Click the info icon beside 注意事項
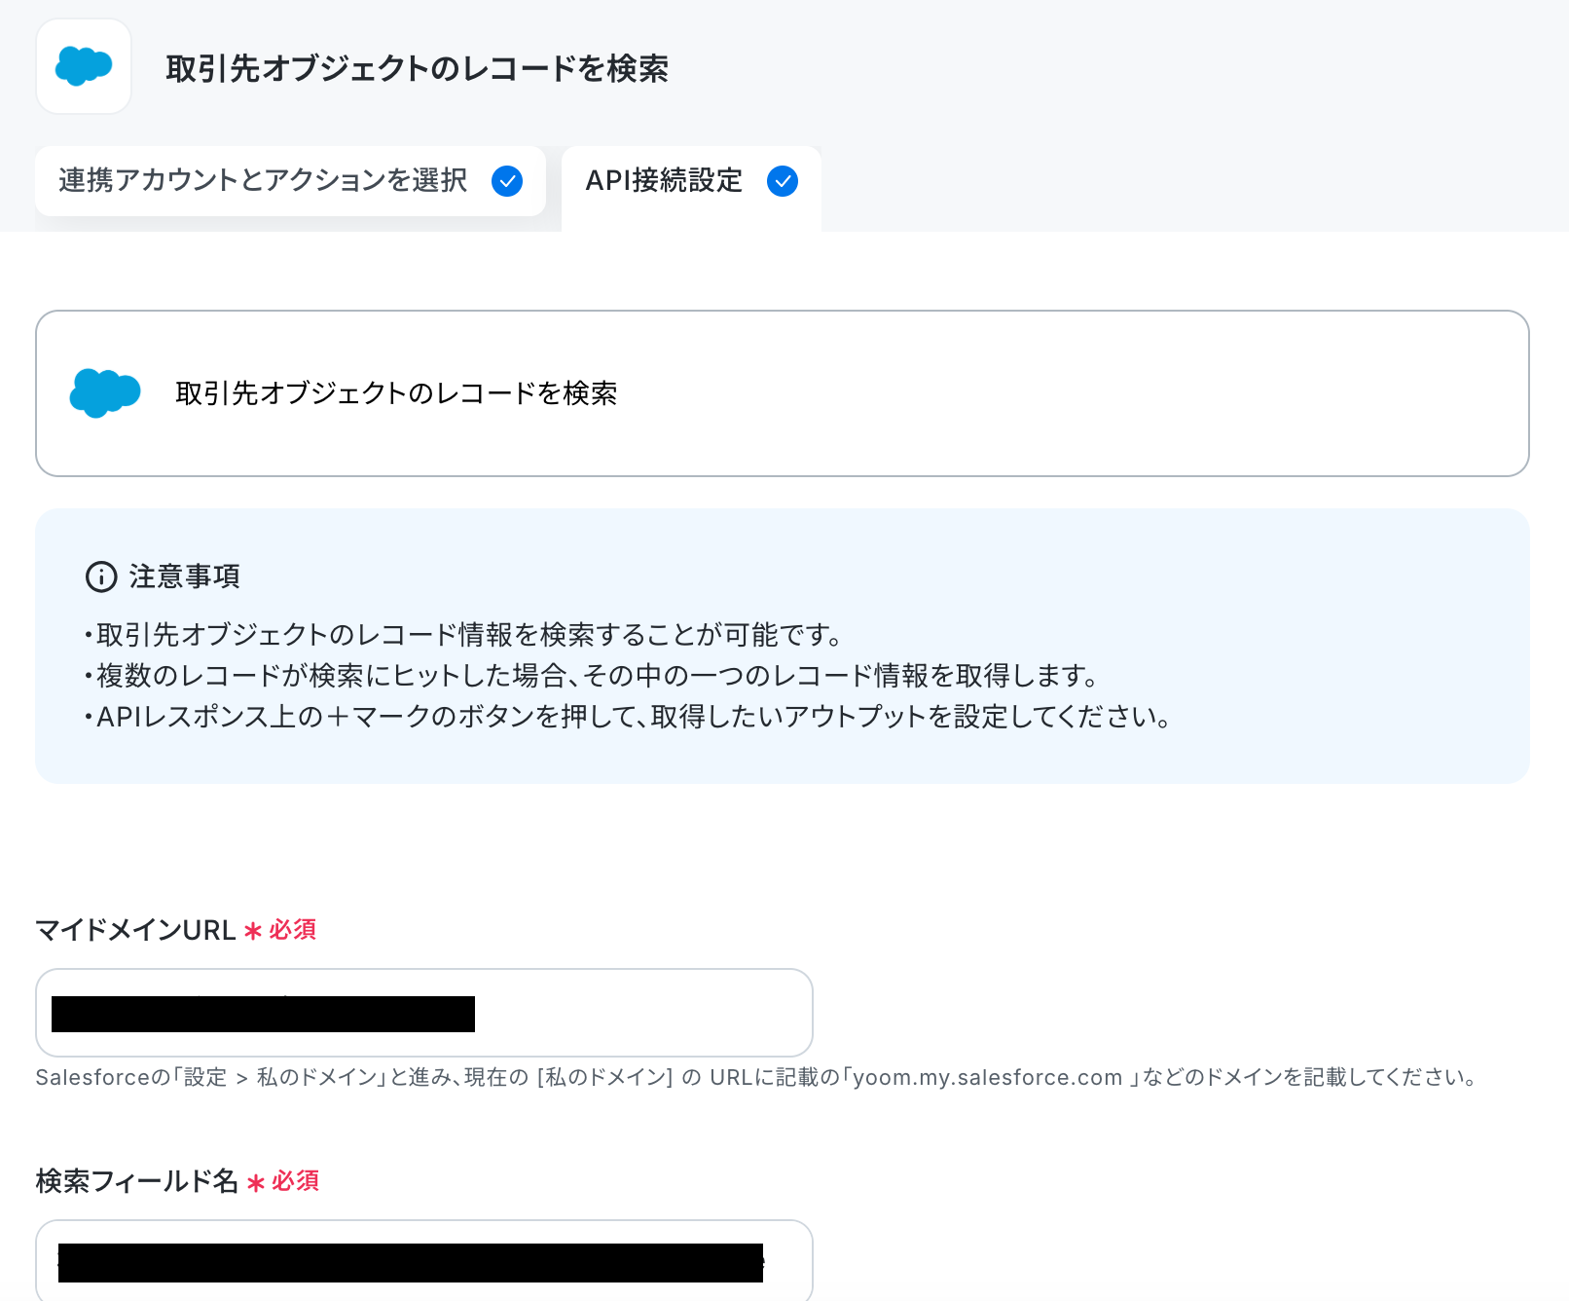The height and width of the screenshot is (1301, 1569). pyautogui.click(x=101, y=576)
